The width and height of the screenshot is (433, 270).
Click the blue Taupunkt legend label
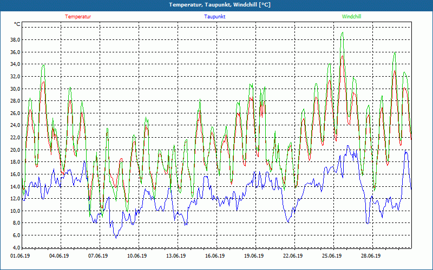(214, 17)
